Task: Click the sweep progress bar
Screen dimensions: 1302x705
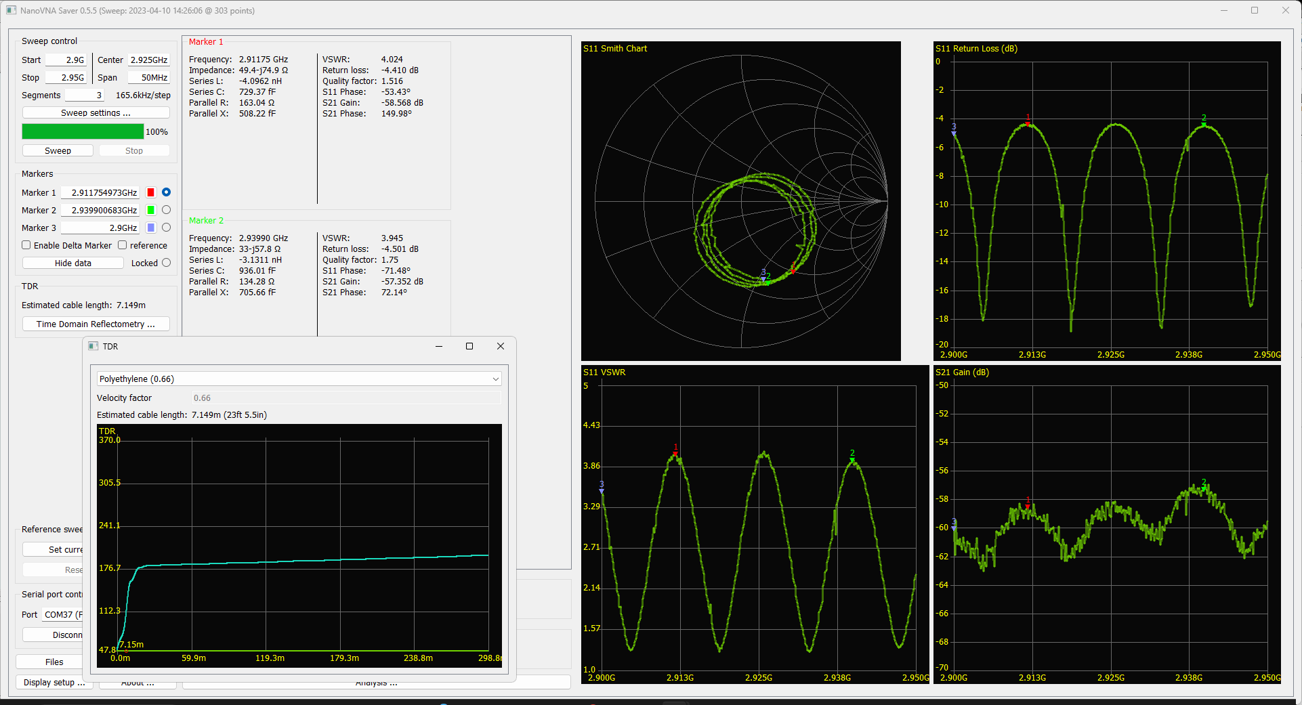Action: (83, 131)
